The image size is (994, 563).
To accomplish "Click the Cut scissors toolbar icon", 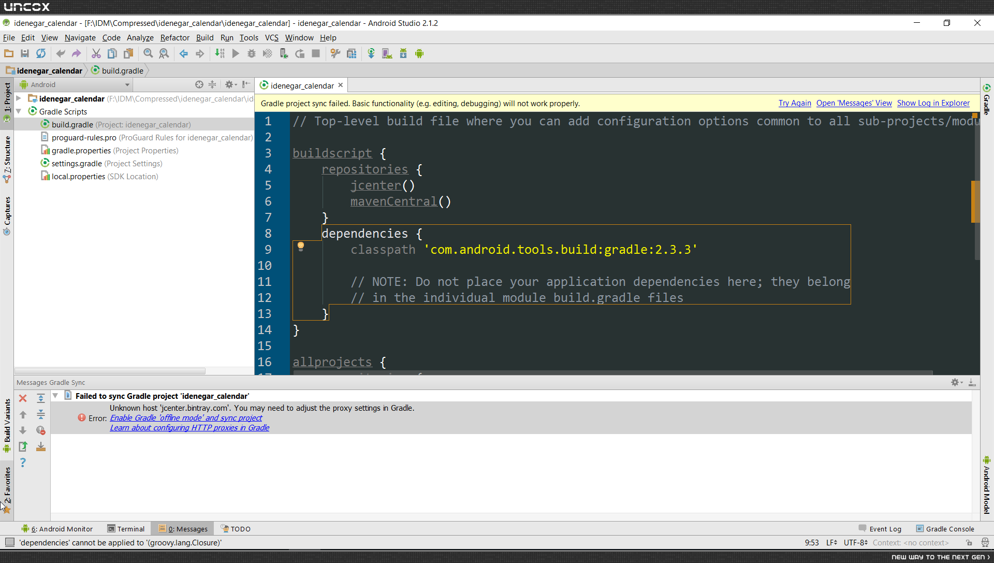I will coord(96,54).
